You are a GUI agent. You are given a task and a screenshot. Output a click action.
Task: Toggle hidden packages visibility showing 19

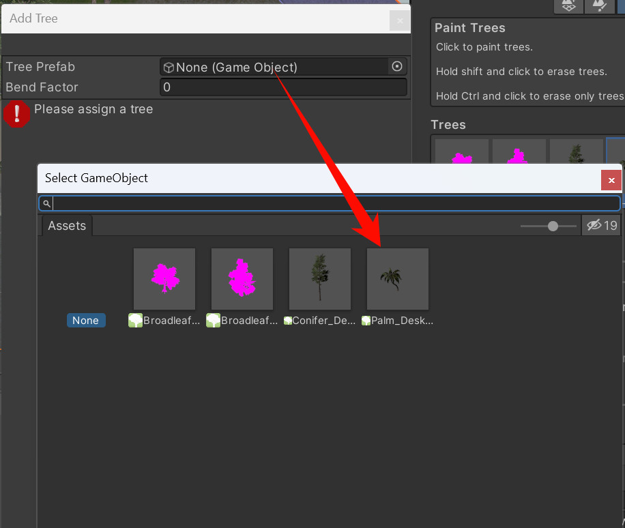pyautogui.click(x=602, y=226)
